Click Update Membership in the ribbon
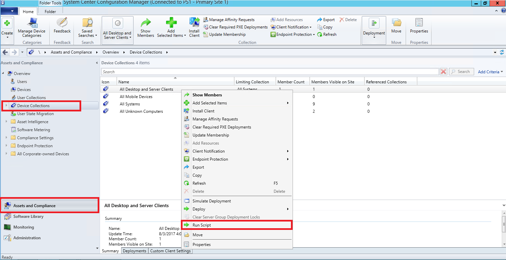The width and height of the screenshot is (506, 260). click(224, 34)
